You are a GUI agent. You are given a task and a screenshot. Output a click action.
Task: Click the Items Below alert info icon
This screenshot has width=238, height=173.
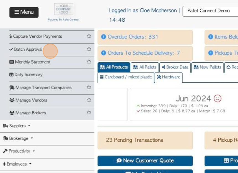211,37
